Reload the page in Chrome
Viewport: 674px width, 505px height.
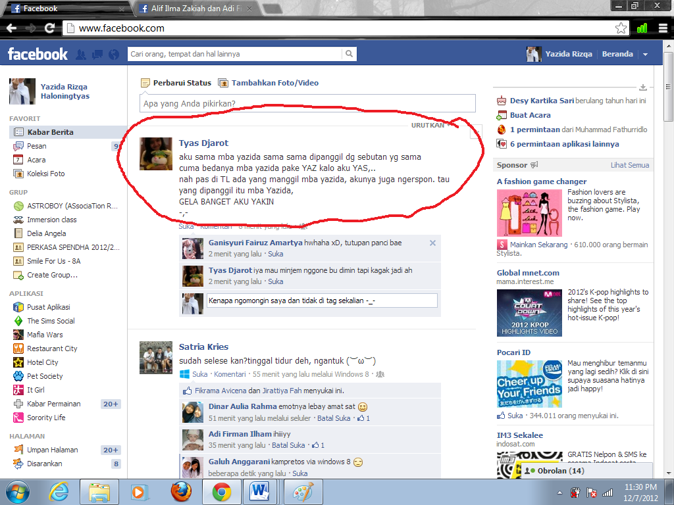(x=50, y=28)
